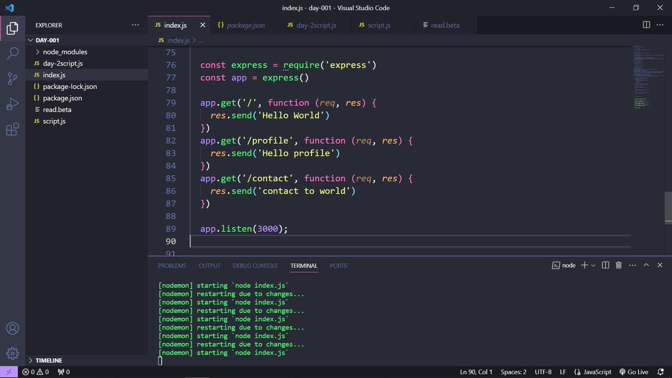
Task: Split the terminal panel
Action: (x=605, y=265)
